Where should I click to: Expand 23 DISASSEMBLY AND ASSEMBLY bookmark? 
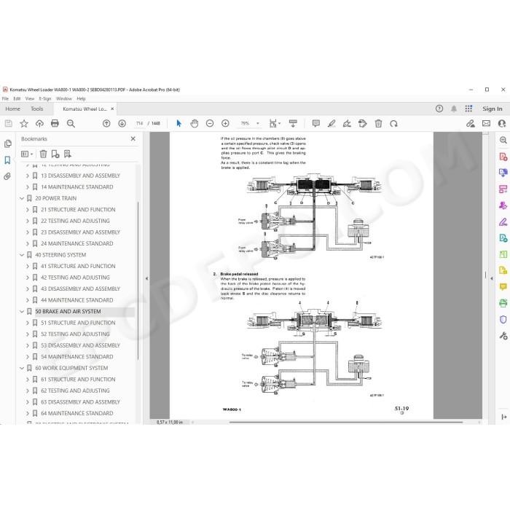point(28,232)
